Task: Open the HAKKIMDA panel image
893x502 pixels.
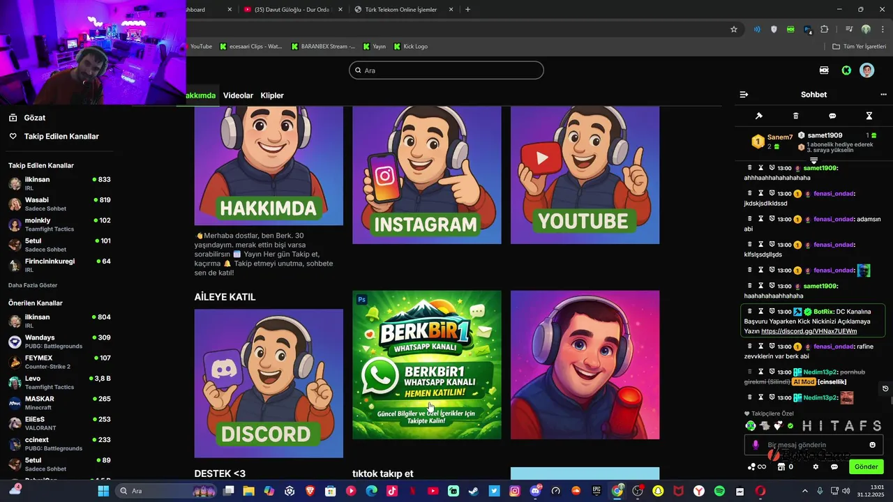Action: 269,165
